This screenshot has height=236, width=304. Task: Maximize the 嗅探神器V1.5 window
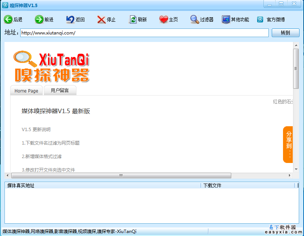[x=281, y=4]
